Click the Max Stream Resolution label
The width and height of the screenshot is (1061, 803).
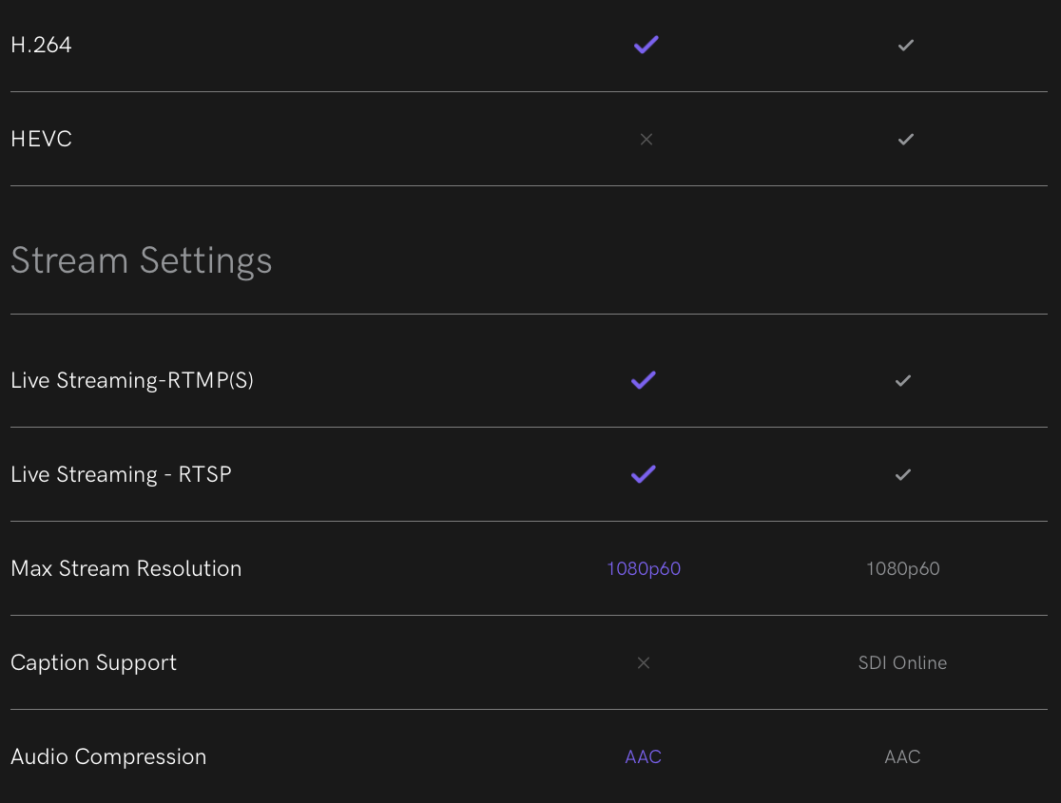pyautogui.click(x=125, y=568)
